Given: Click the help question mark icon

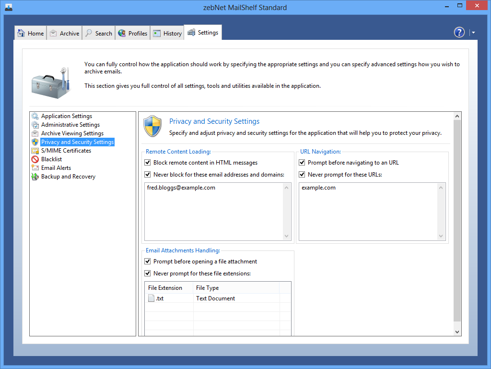Looking at the screenshot, I should point(459,32).
